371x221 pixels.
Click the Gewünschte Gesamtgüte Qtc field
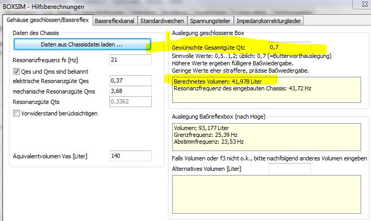tap(289, 47)
